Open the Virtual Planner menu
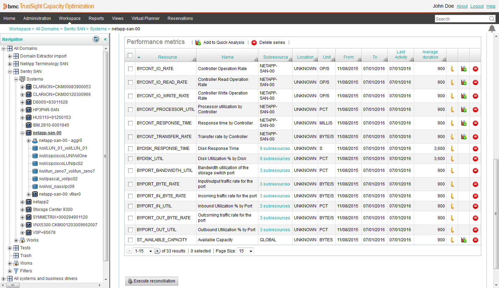 point(146,18)
